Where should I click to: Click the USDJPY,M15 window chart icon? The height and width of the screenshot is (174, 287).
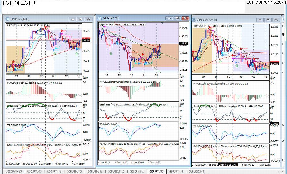click(x=7, y=19)
